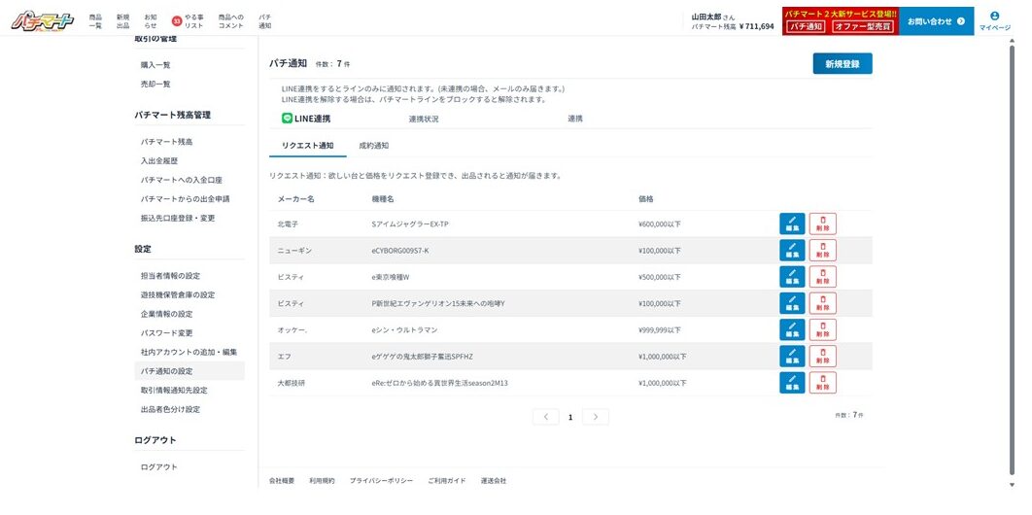Open the プライバシーポリシー footer link
1032x515 pixels.
pyautogui.click(x=381, y=481)
